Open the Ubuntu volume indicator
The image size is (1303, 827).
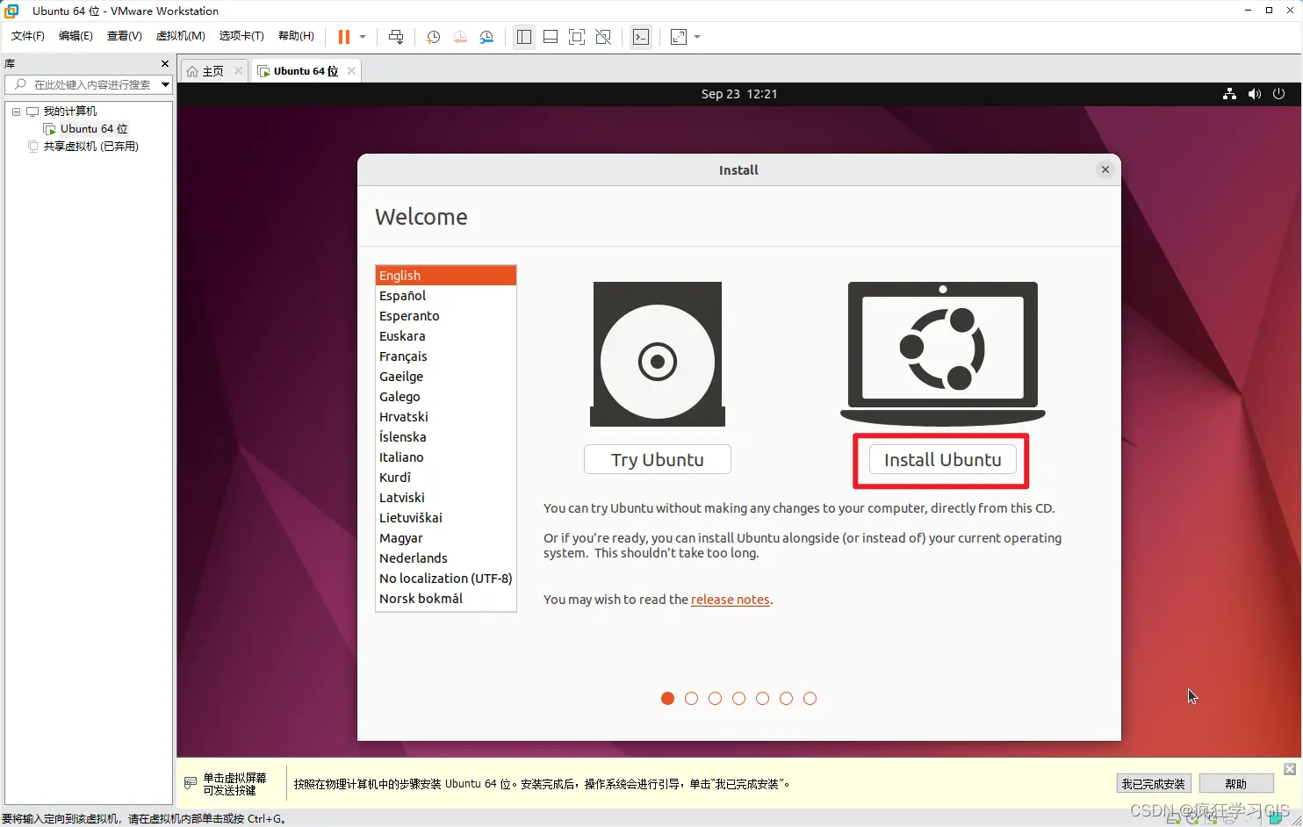1254,94
